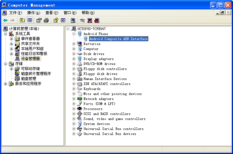Restore the inner MMC child window

point(222,13)
